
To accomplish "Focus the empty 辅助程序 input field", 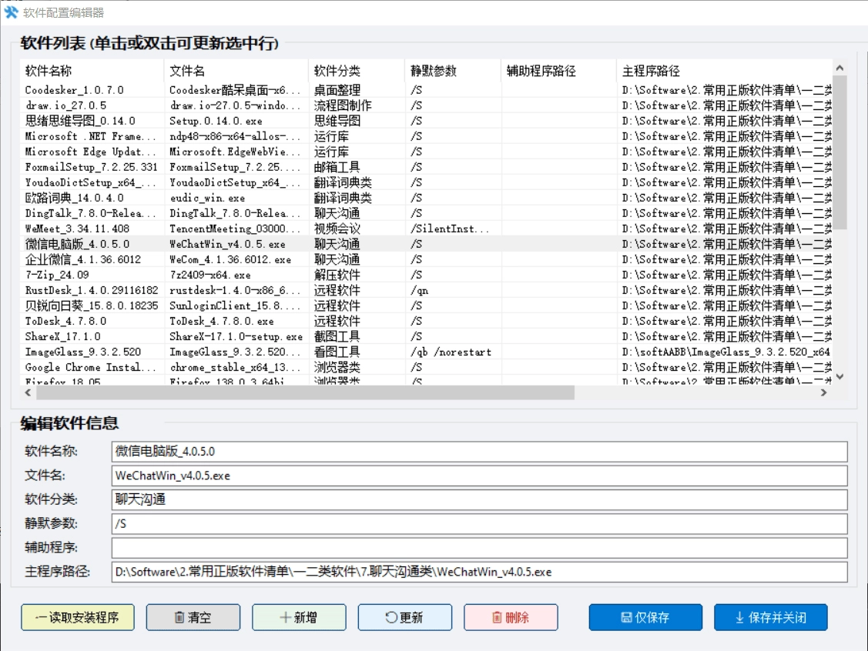I will tap(479, 548).
